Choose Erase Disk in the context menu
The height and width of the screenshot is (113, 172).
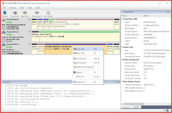88,49
